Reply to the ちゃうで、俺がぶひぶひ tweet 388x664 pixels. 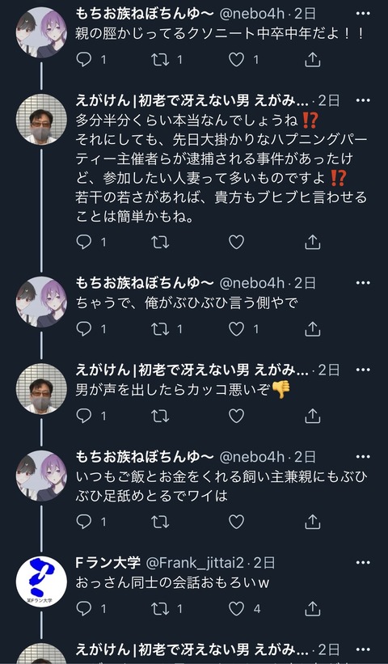click(x=84, y=329)
